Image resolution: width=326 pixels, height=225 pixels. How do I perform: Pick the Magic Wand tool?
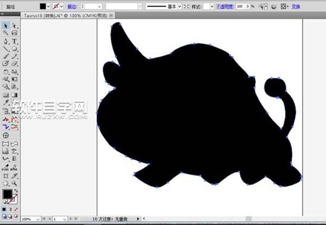point(5,33)
